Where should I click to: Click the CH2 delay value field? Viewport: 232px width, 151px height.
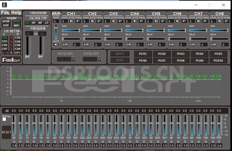[x=98, y=45]
